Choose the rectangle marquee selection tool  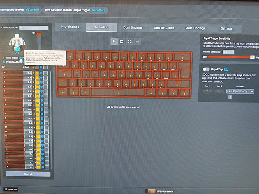pos(122,41)
